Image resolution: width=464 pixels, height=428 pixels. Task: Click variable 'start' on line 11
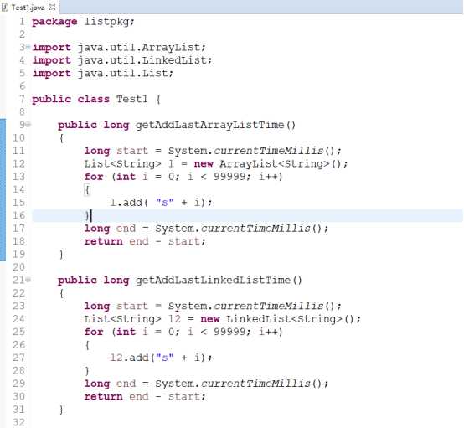pos(132,151)
